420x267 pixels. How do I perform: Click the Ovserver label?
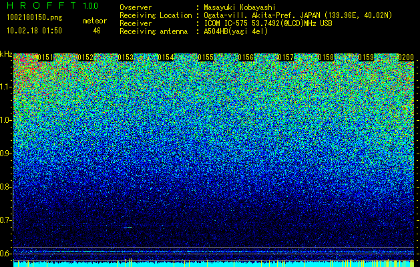[136, 7]
